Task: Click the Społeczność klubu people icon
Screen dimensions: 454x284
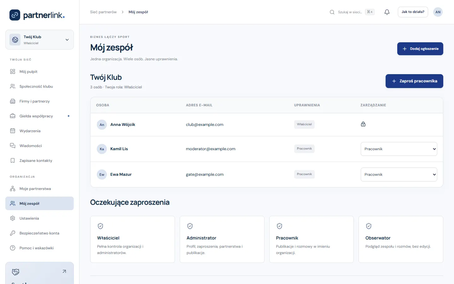Action: click(x=13, y=86)
